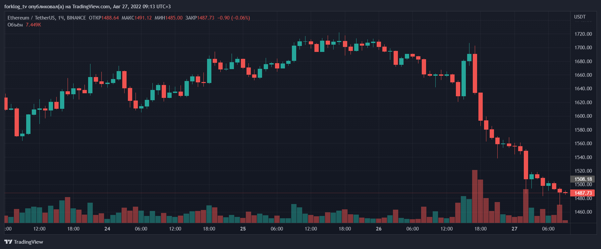The height and width of the screenshot is (249, 601).
Task: Click the gray 1508.18 price tag
Action: pos(582,179)
